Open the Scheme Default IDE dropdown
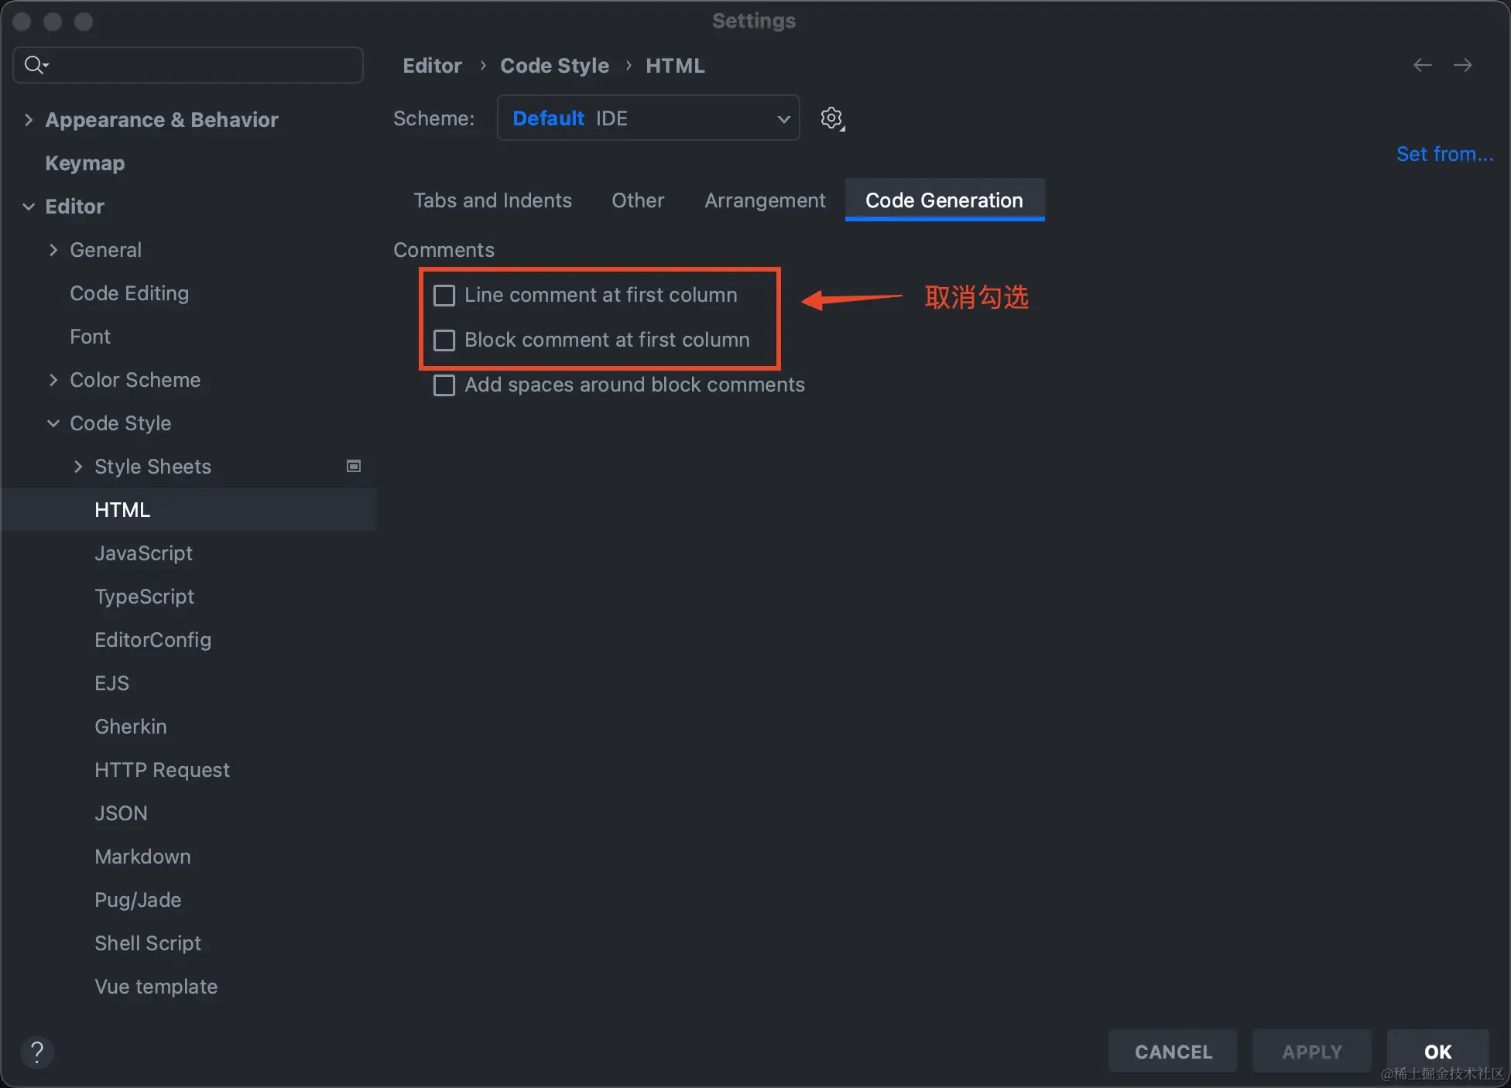The image size is (1511, 1088). 648,118
